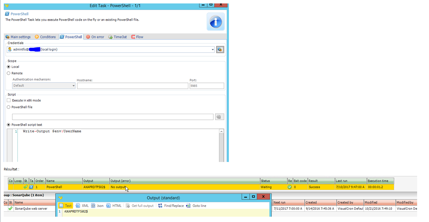Open the TimeOut tab
Image resolution: width=429 pixels, height=222 pixels.
118,37
